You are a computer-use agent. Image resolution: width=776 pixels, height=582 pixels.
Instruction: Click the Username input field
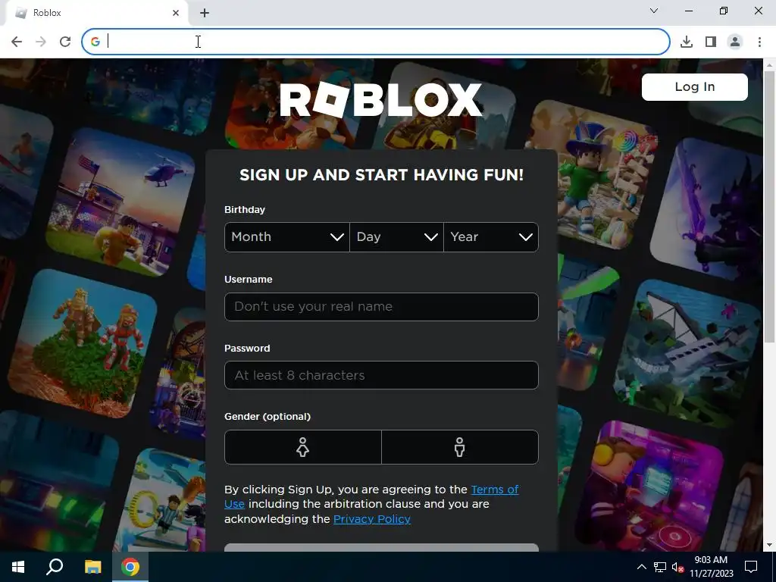coord(381,307)
